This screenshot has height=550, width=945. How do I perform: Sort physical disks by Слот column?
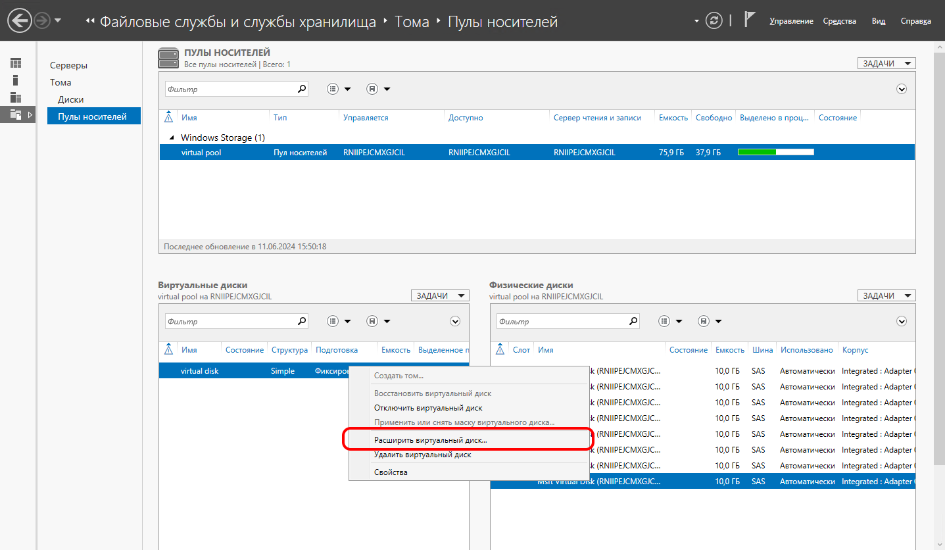521,350
